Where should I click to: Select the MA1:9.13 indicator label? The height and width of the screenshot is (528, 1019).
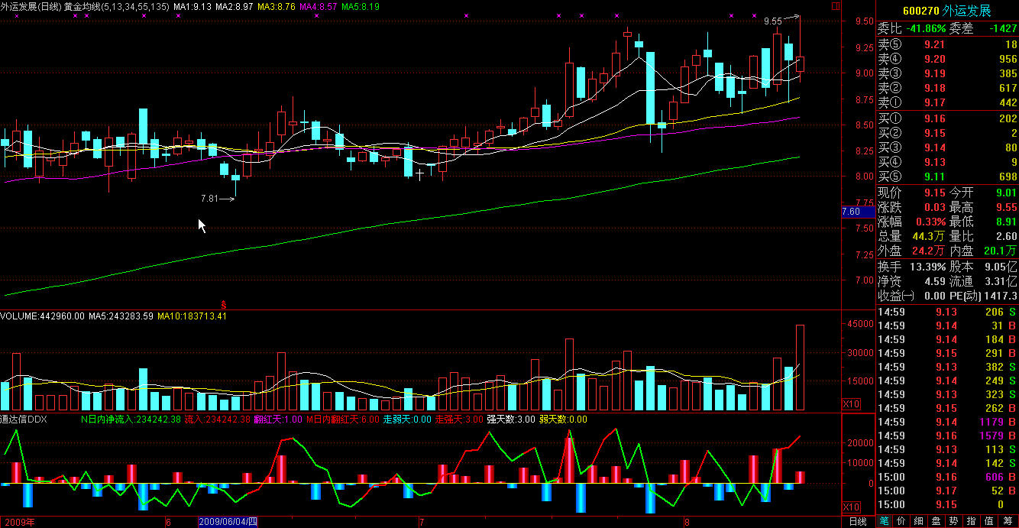pyautogui.click(x=192, y=6)
